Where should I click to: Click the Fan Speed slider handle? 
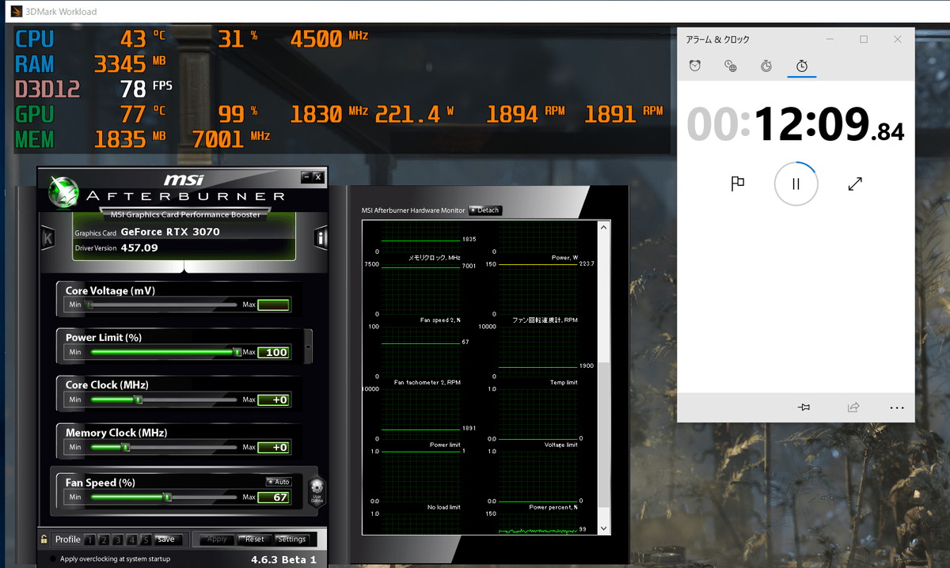167,497
